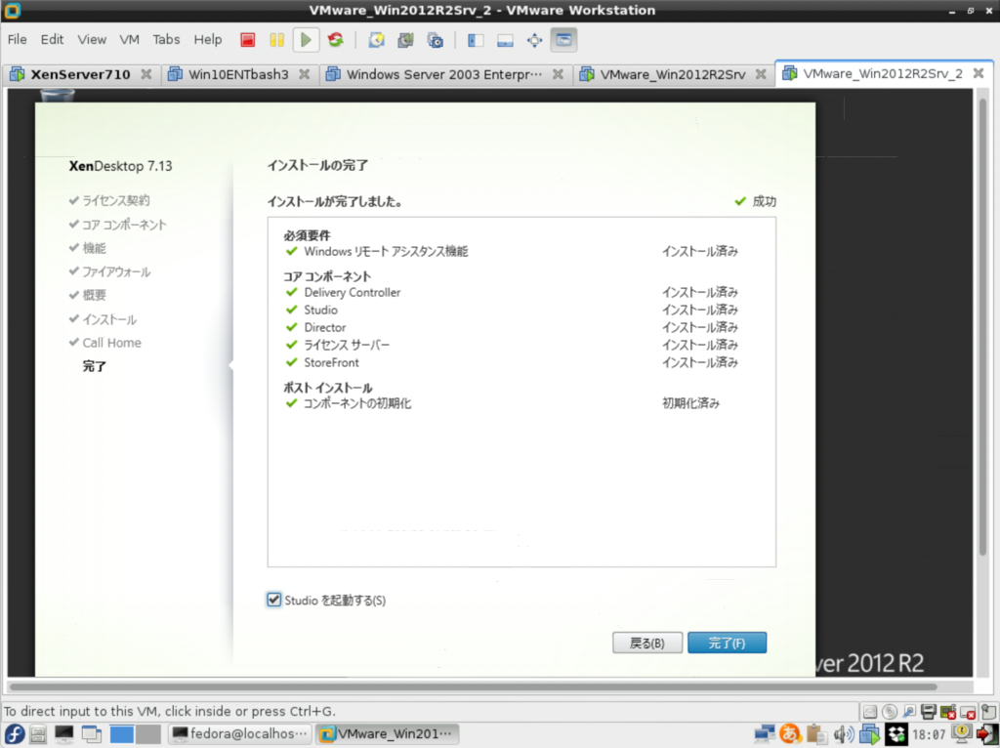1000x748 pixels.
Task: Close the VMware_Win2012R2Srv_2 tab
Action: point(979,73)
